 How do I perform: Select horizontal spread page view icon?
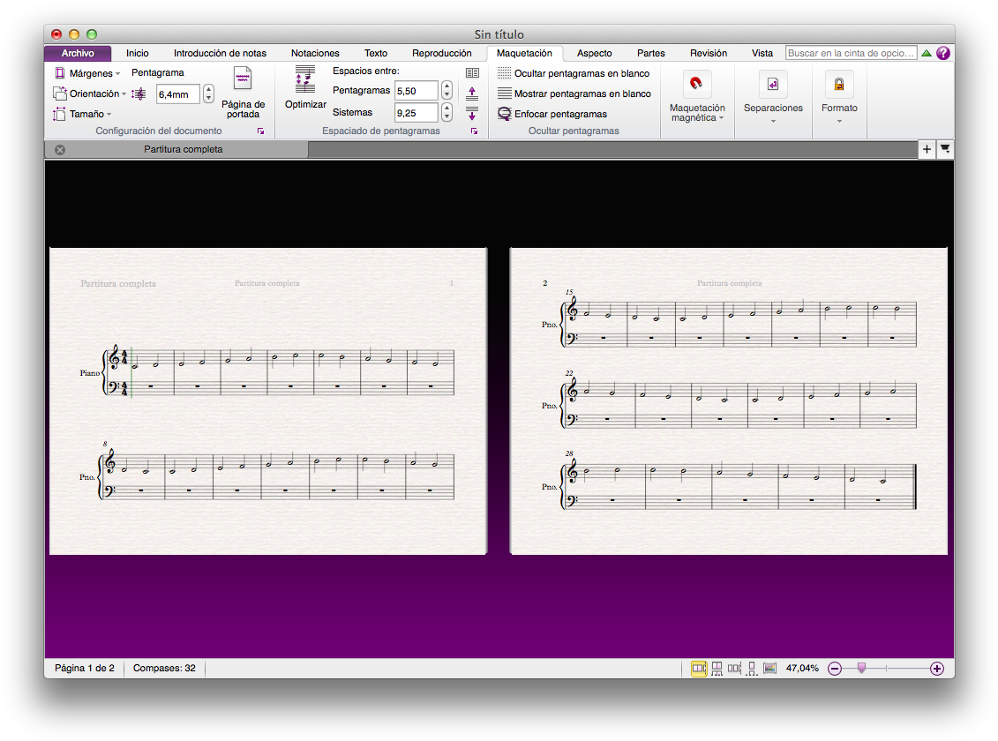(x=699, y=669)
